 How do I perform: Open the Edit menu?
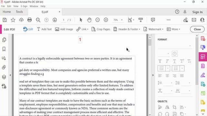pos(9,6)
